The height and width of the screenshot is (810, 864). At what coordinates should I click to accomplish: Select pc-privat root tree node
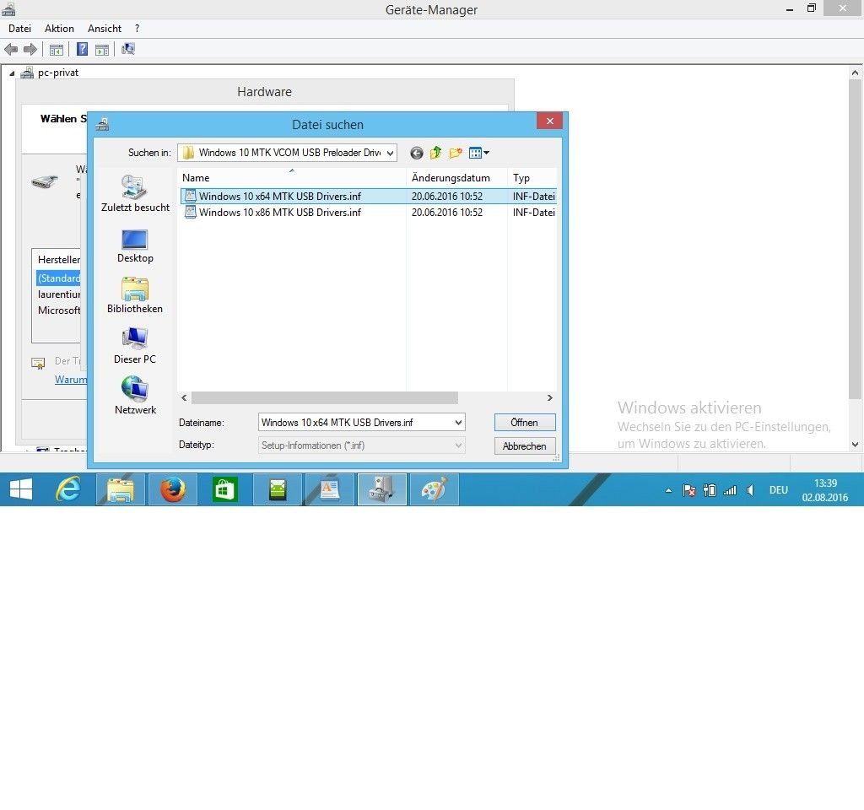point(58,73)
